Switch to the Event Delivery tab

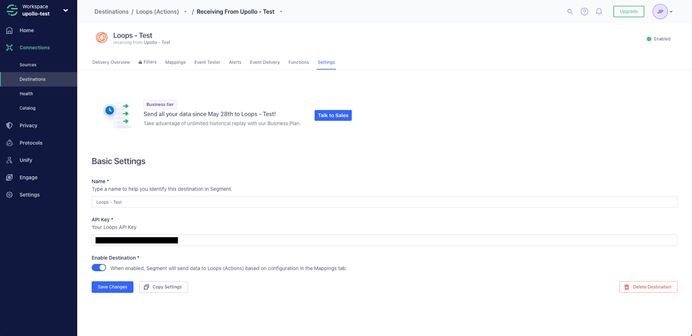point(265,62)
